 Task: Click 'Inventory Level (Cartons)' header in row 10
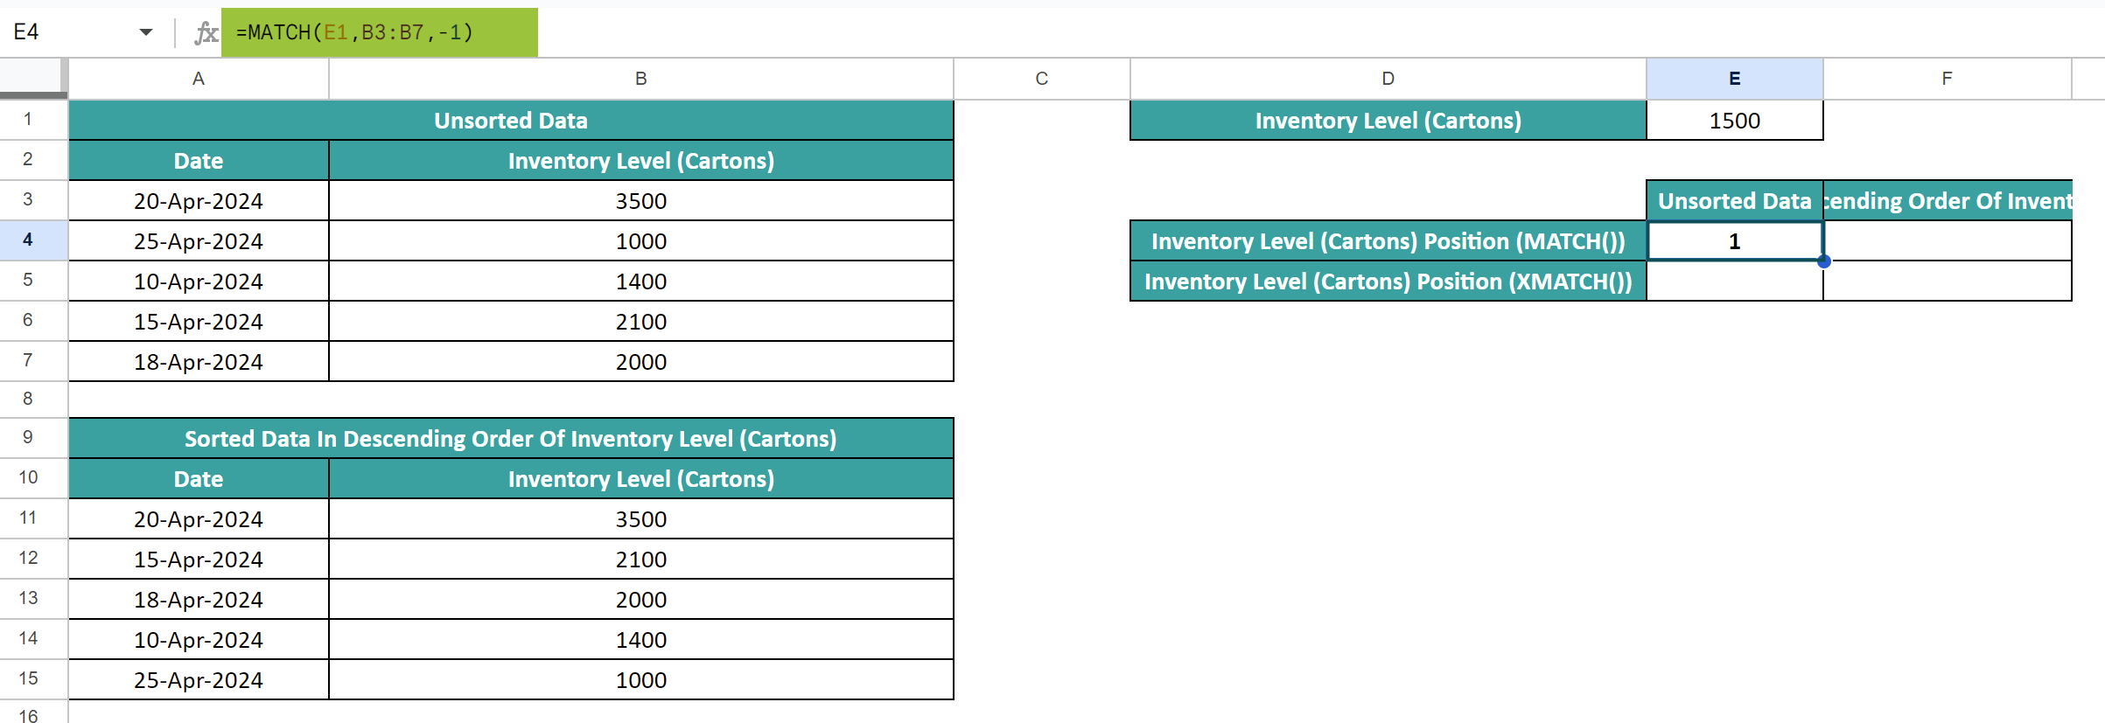(641, 479)
